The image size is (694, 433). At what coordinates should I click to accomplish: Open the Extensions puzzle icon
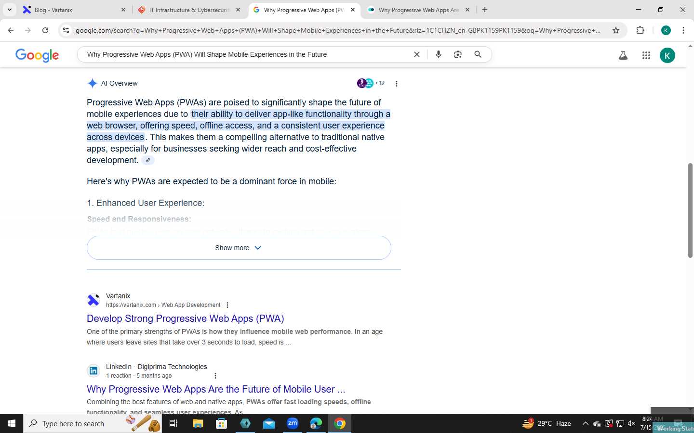tap(640, 30)
